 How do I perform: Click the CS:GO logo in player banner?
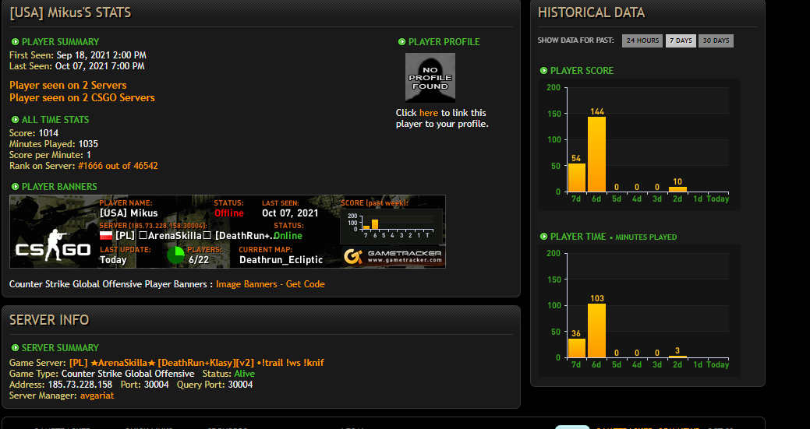click(53, 247)
